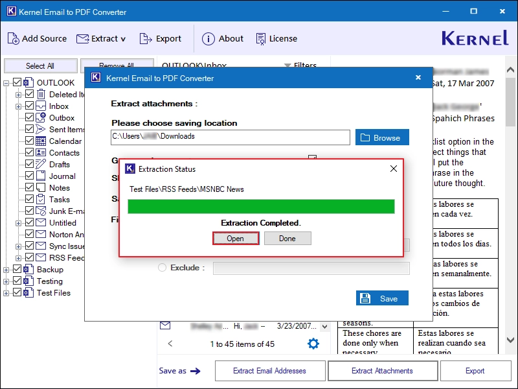
Task: Close the Extraction Status dialog
Action: point(394,169)
